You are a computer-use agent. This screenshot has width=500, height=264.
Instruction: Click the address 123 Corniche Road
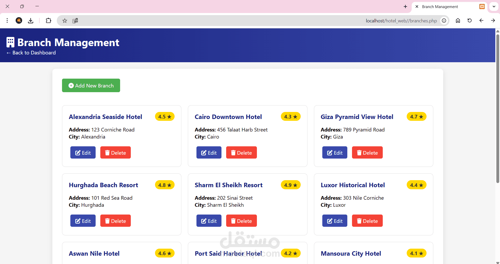113,130
